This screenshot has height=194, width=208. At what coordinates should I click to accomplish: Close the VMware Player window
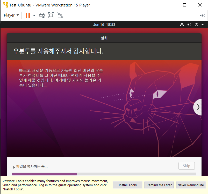coord(200,5)
